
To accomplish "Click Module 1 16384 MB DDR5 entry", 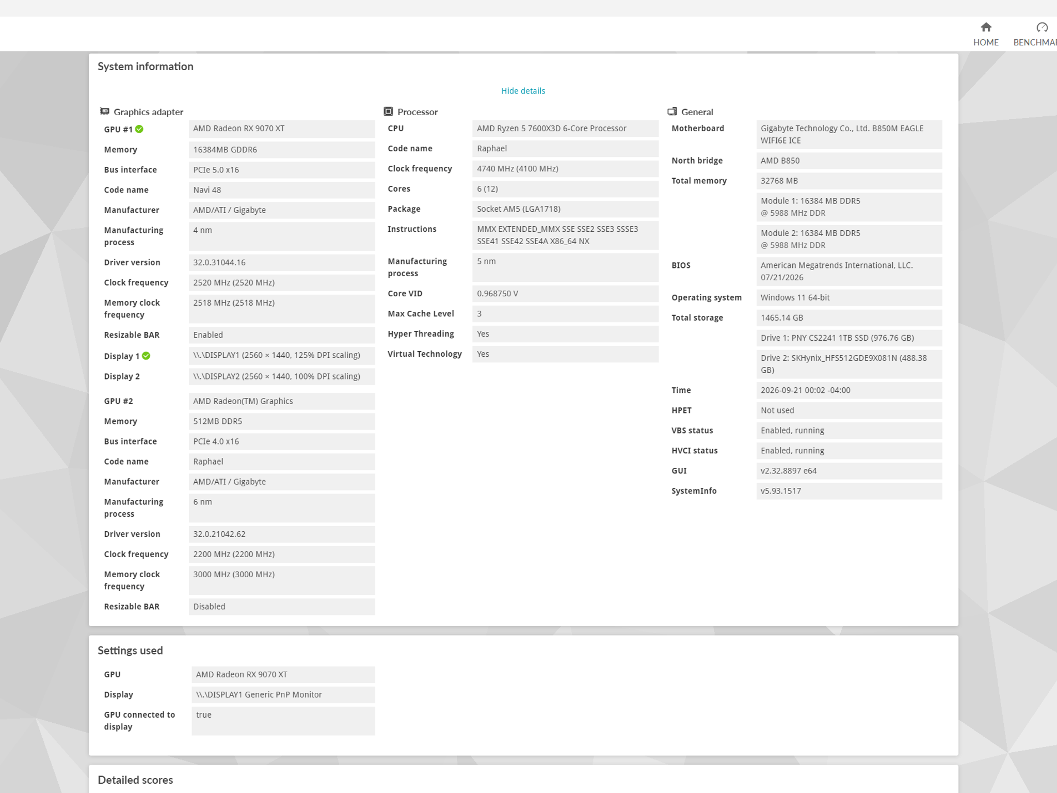I will pyautogui.click(x=849, y=207).
